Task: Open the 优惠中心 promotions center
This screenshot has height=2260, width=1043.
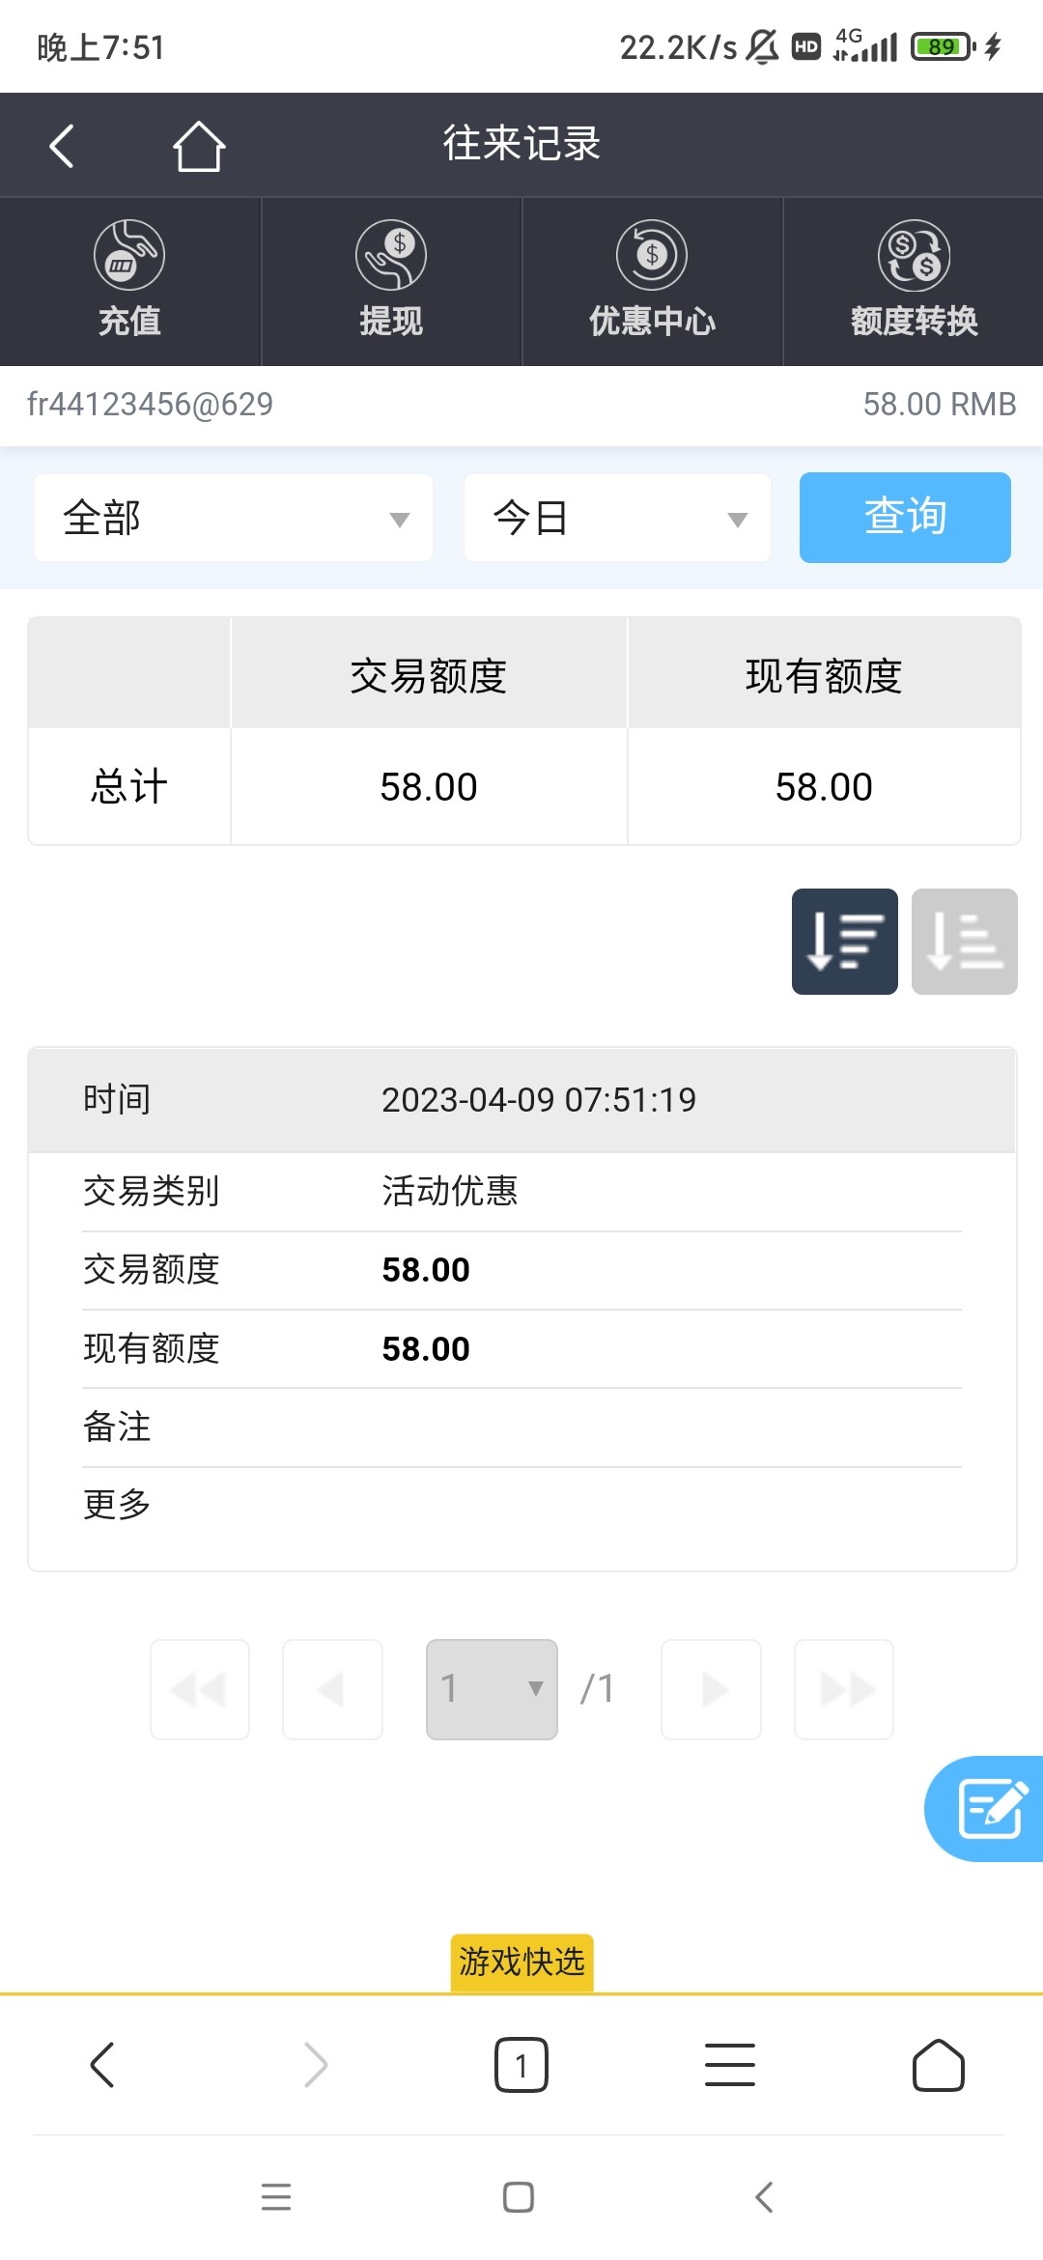Action: [652, 280]
